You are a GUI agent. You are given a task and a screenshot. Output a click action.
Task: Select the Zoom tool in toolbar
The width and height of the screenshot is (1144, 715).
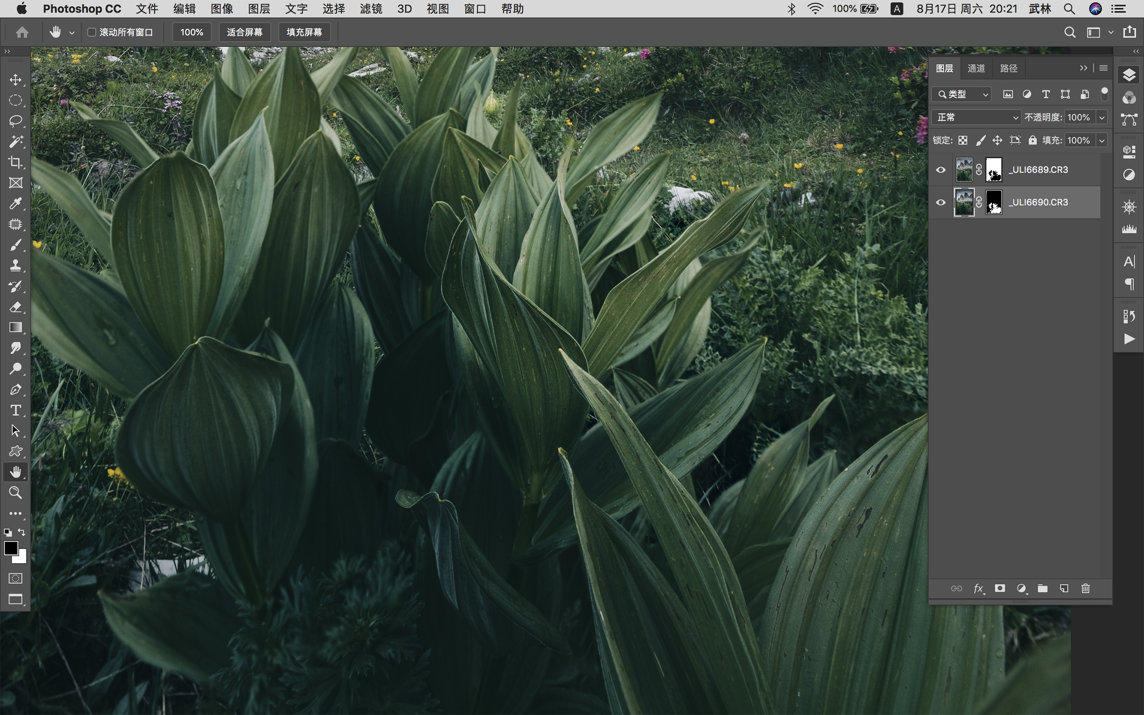[x=16, y=493]
